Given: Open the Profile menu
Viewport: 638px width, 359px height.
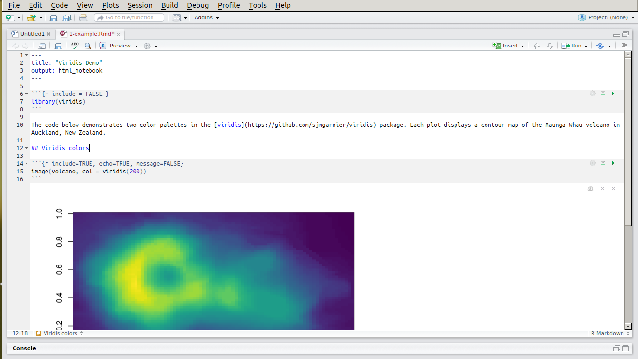Looking at the screenshot, I should click(228, 5).
